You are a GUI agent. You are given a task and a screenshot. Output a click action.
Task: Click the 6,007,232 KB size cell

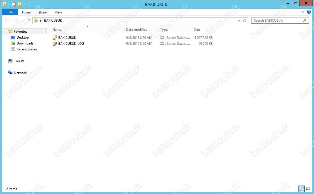pyautogui.click(x=203, y=37)
